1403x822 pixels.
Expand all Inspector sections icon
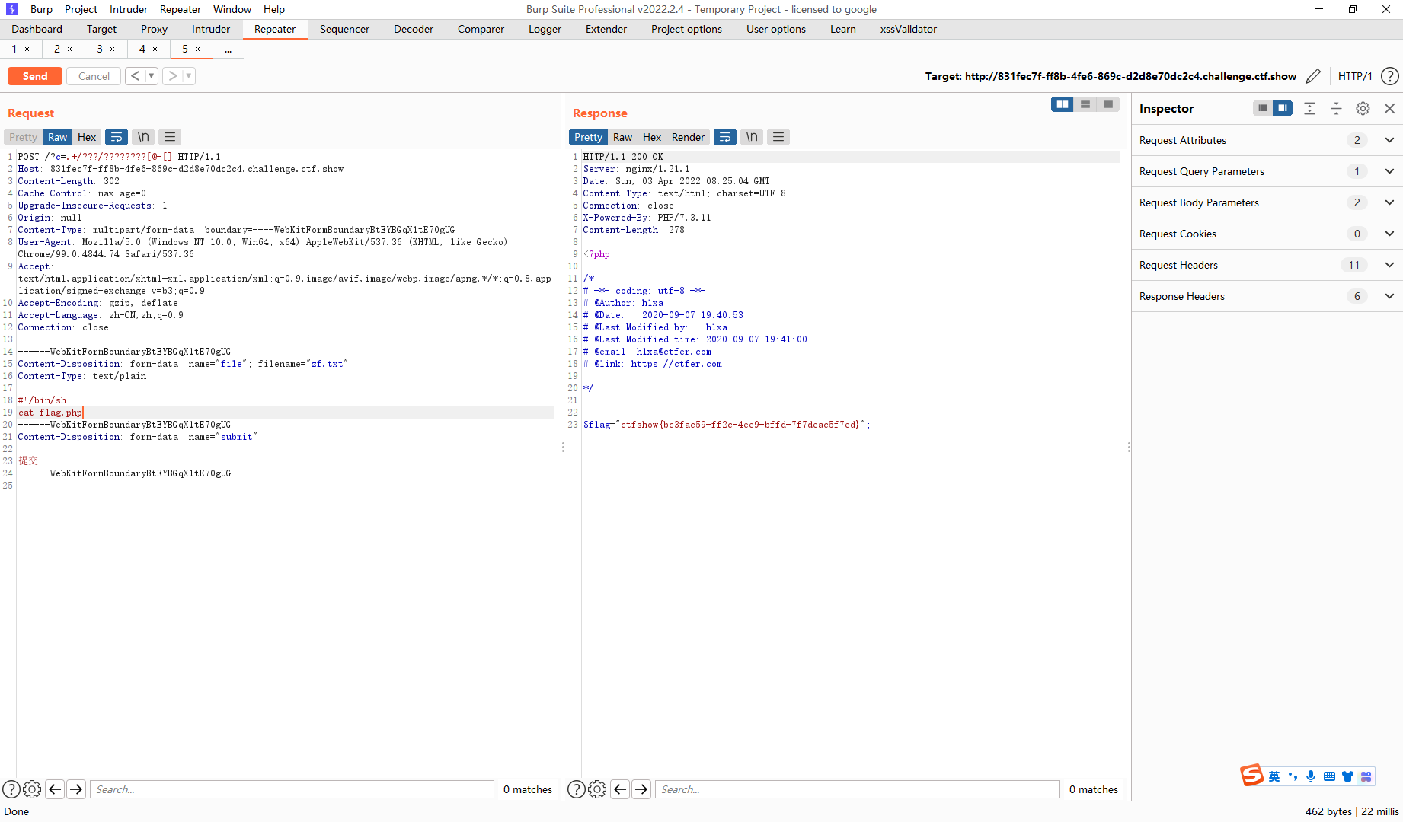[x=1309, y=108]
